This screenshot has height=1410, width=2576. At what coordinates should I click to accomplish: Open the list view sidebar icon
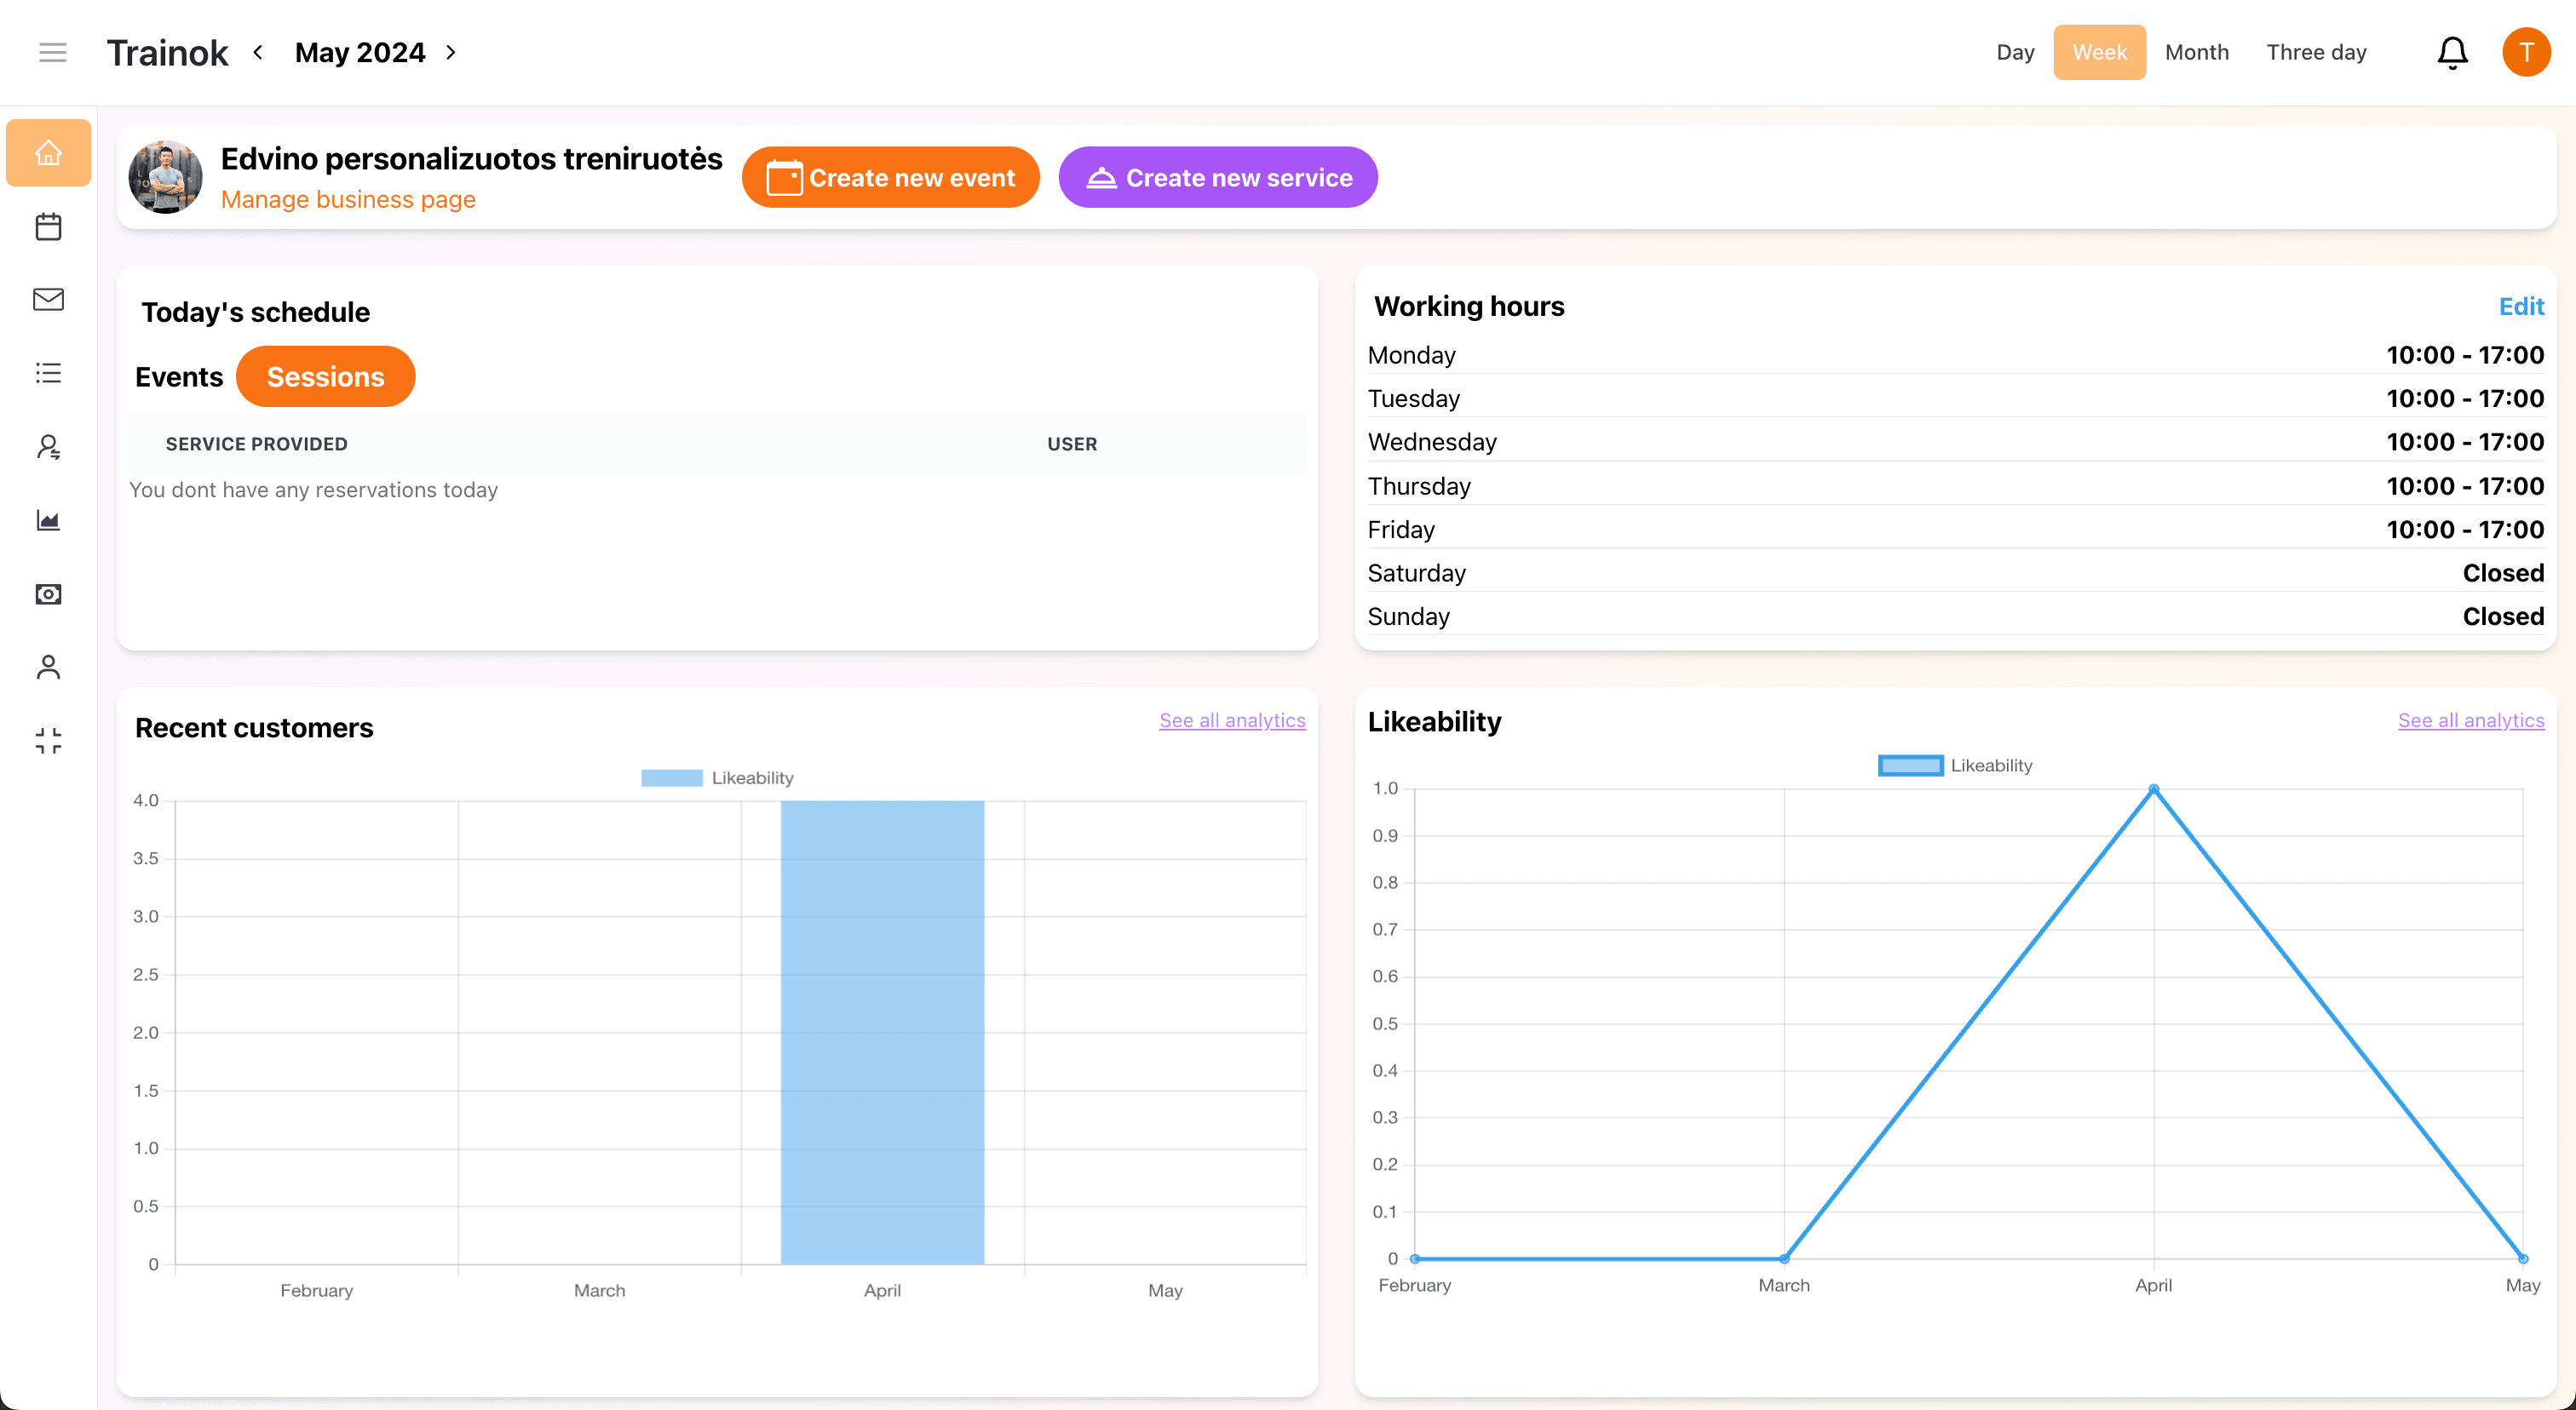point(48,373)
